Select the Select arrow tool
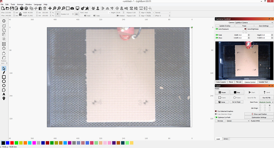274x148 pixels. click(4, 68)
